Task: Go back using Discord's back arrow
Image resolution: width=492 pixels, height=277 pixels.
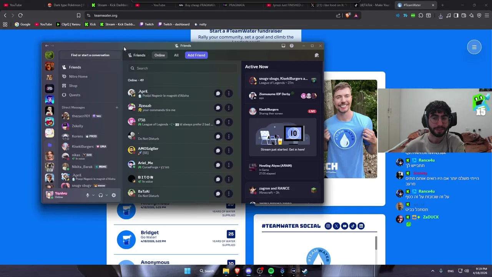Action: point(47,46)
